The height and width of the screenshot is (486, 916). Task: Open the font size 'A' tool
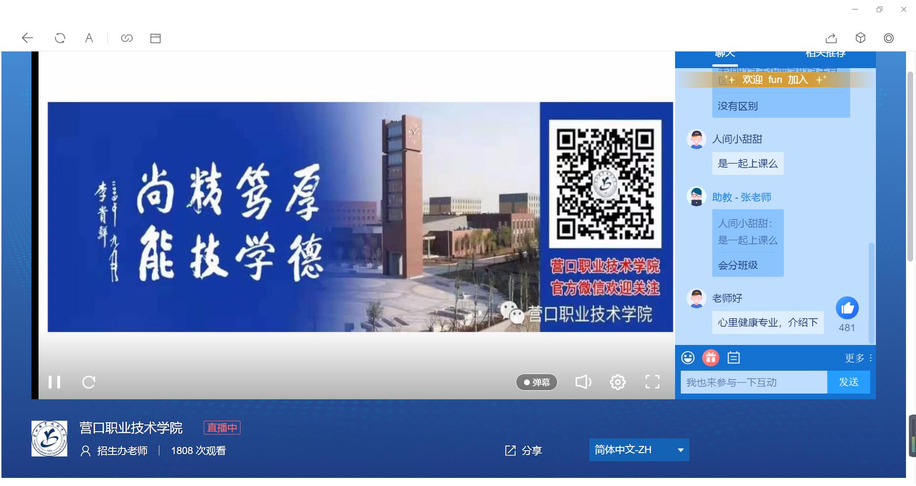[89, 38]
